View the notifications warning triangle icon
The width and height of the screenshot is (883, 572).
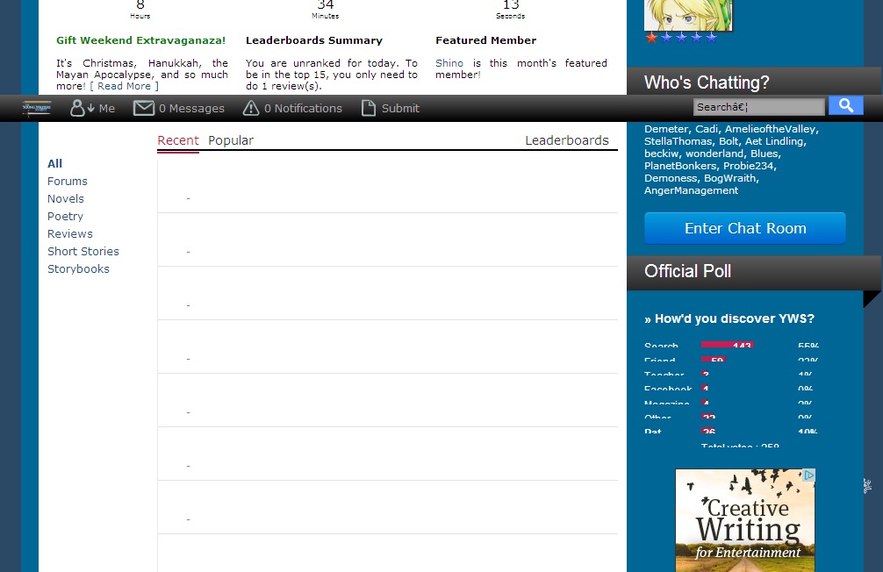tap(251, 108)
